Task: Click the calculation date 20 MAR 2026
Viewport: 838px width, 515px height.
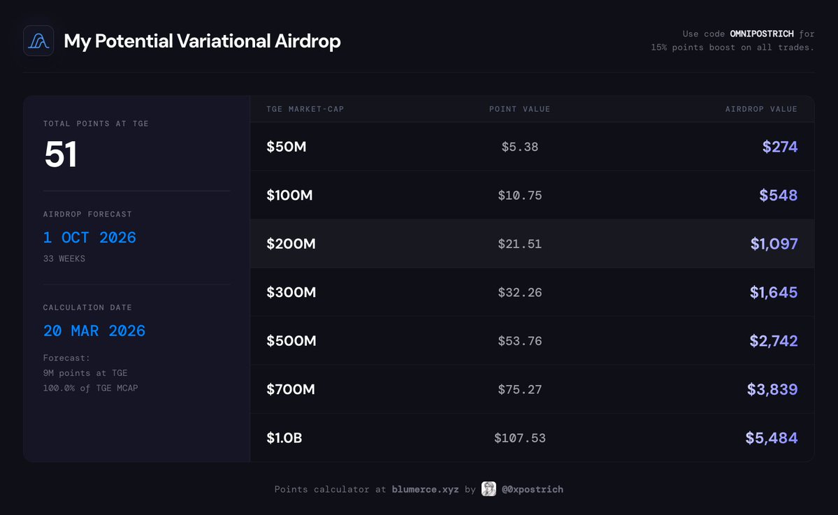Action: (x=94, y=331)
